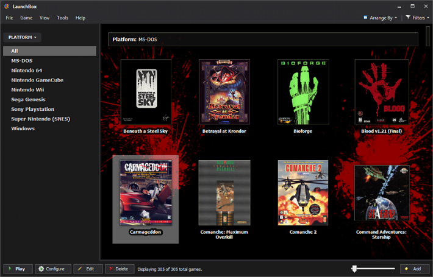Click the Arrange By blue square icon
This screenshot has width=433, height=277.
click(x=365, y=18)
